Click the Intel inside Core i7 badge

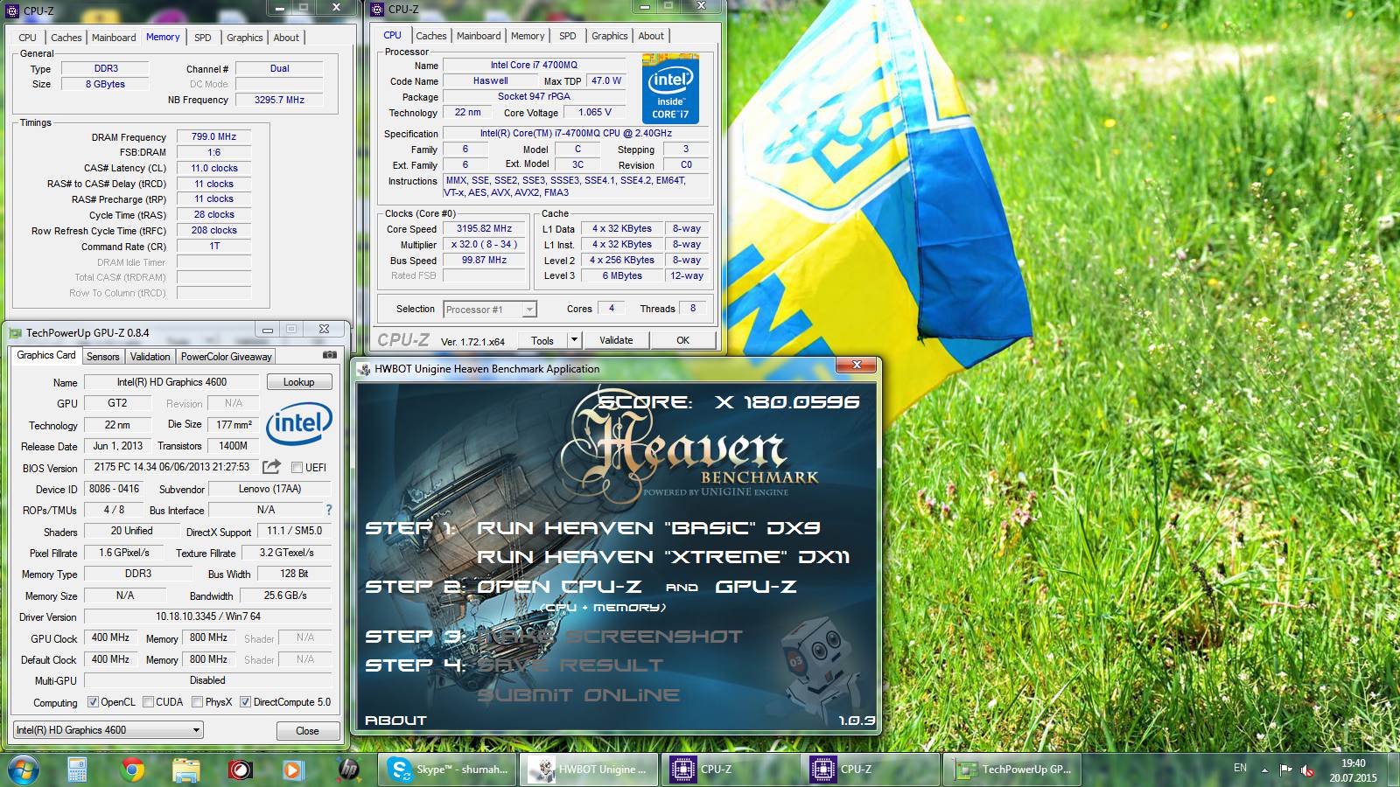670,90
